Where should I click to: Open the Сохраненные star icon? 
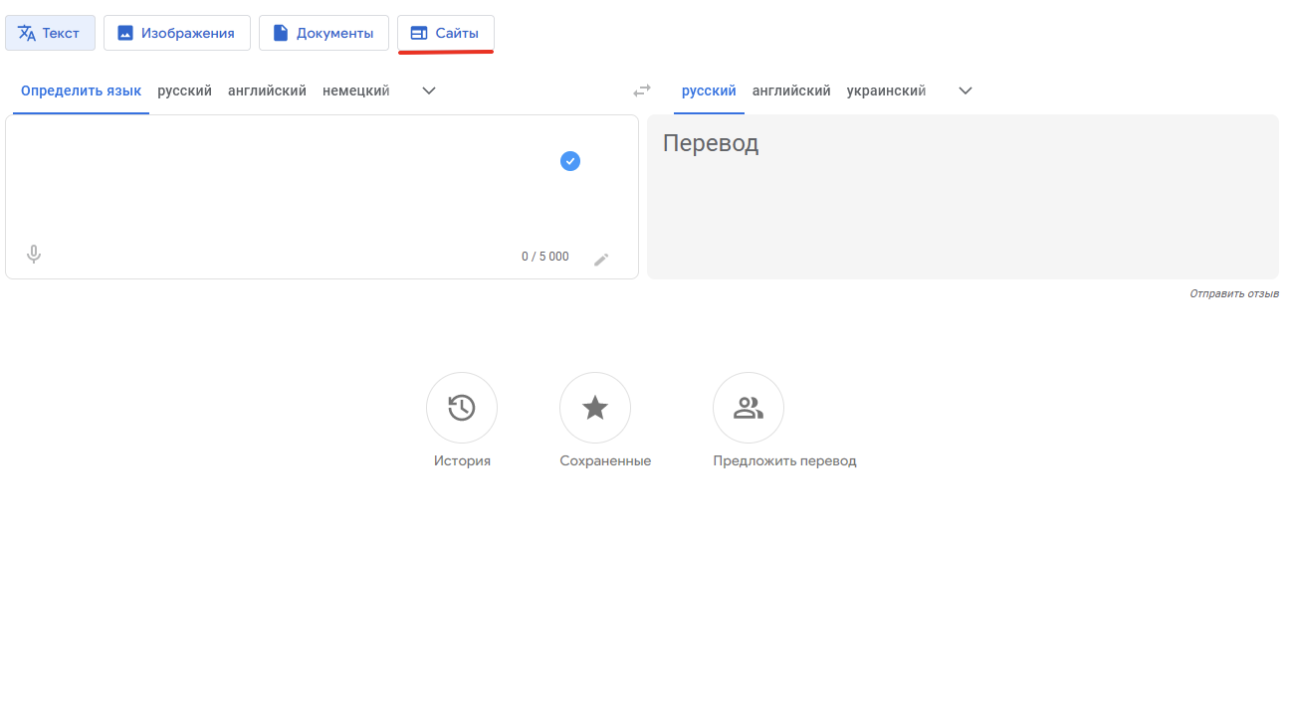coord(595,408)
